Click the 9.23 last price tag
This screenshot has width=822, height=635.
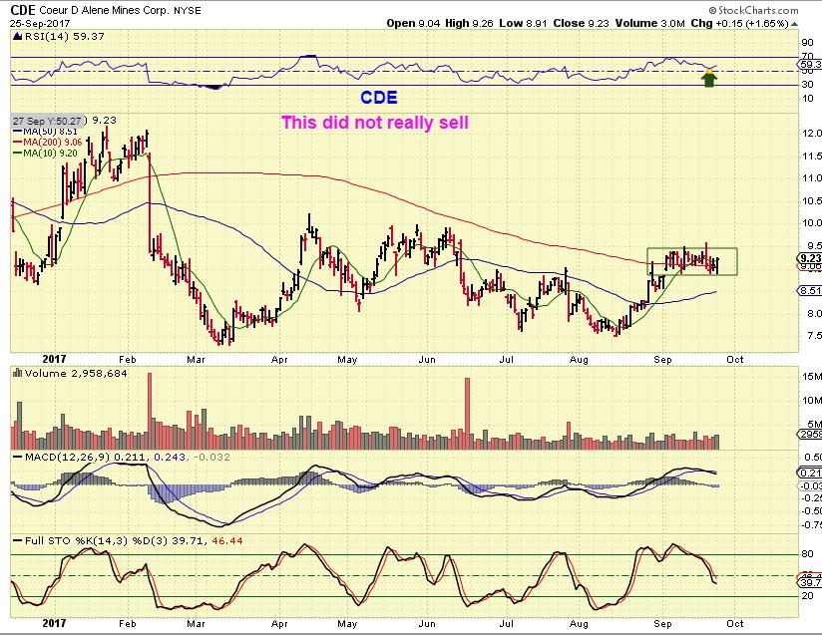tap(809, 258)
